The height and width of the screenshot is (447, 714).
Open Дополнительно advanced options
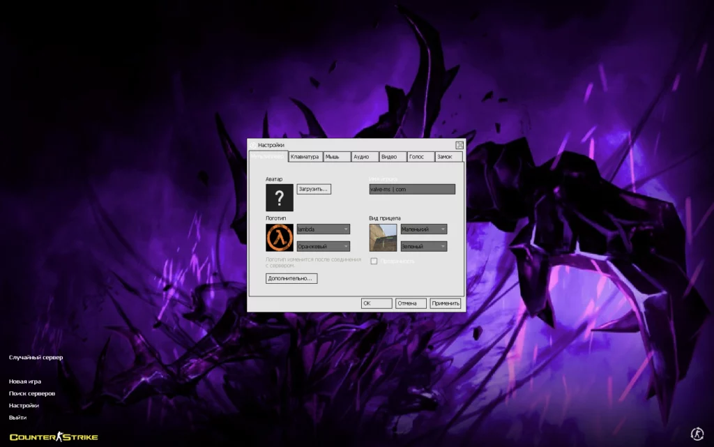pyautogui.click(x=291, y=278)
